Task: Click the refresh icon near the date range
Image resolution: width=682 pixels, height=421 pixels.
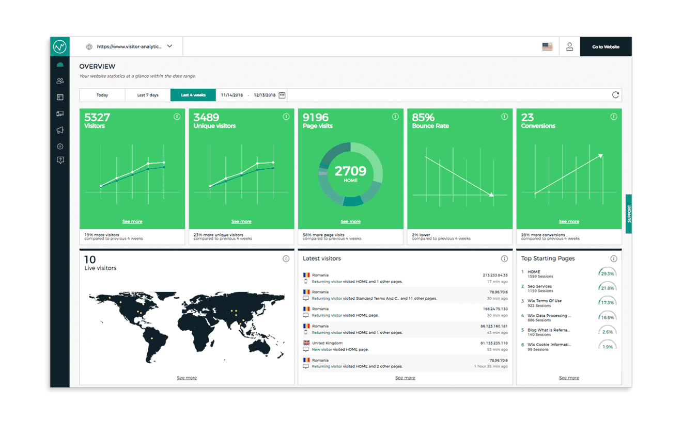Action: pos(615,95)
